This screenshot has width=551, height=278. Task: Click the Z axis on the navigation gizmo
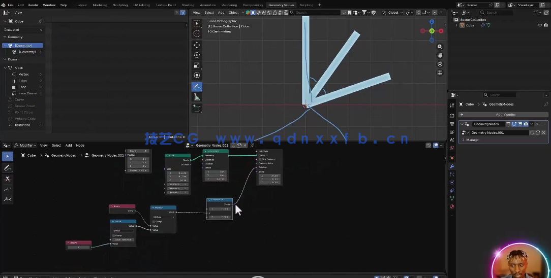pos(432,22)
